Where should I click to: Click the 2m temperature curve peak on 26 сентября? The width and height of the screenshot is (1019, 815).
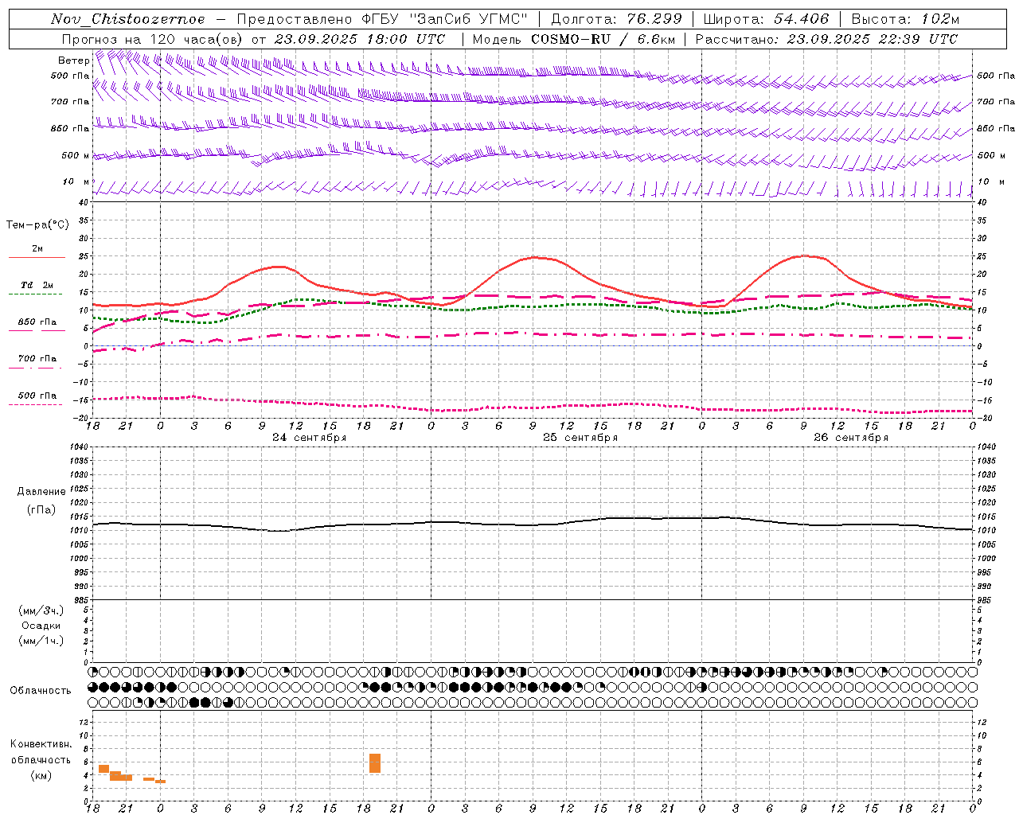(x=804, y=255)
